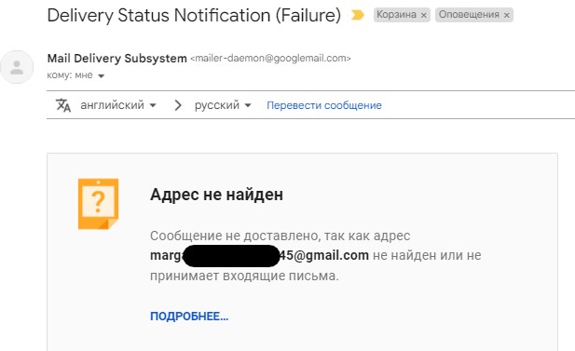The width and height of the screenshot is (575, 351).
Task: Click the translate icon
Action: (63, 105)
